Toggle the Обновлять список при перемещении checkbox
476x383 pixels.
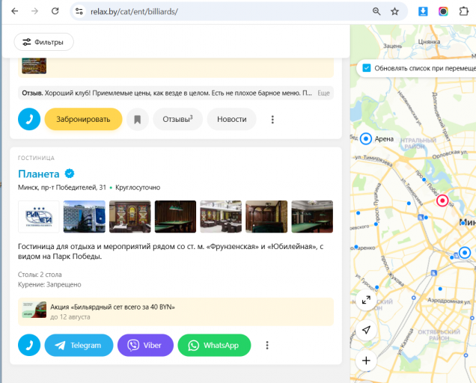tap(367, 68)
